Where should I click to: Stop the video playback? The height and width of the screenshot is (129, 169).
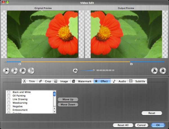[15, 71]
